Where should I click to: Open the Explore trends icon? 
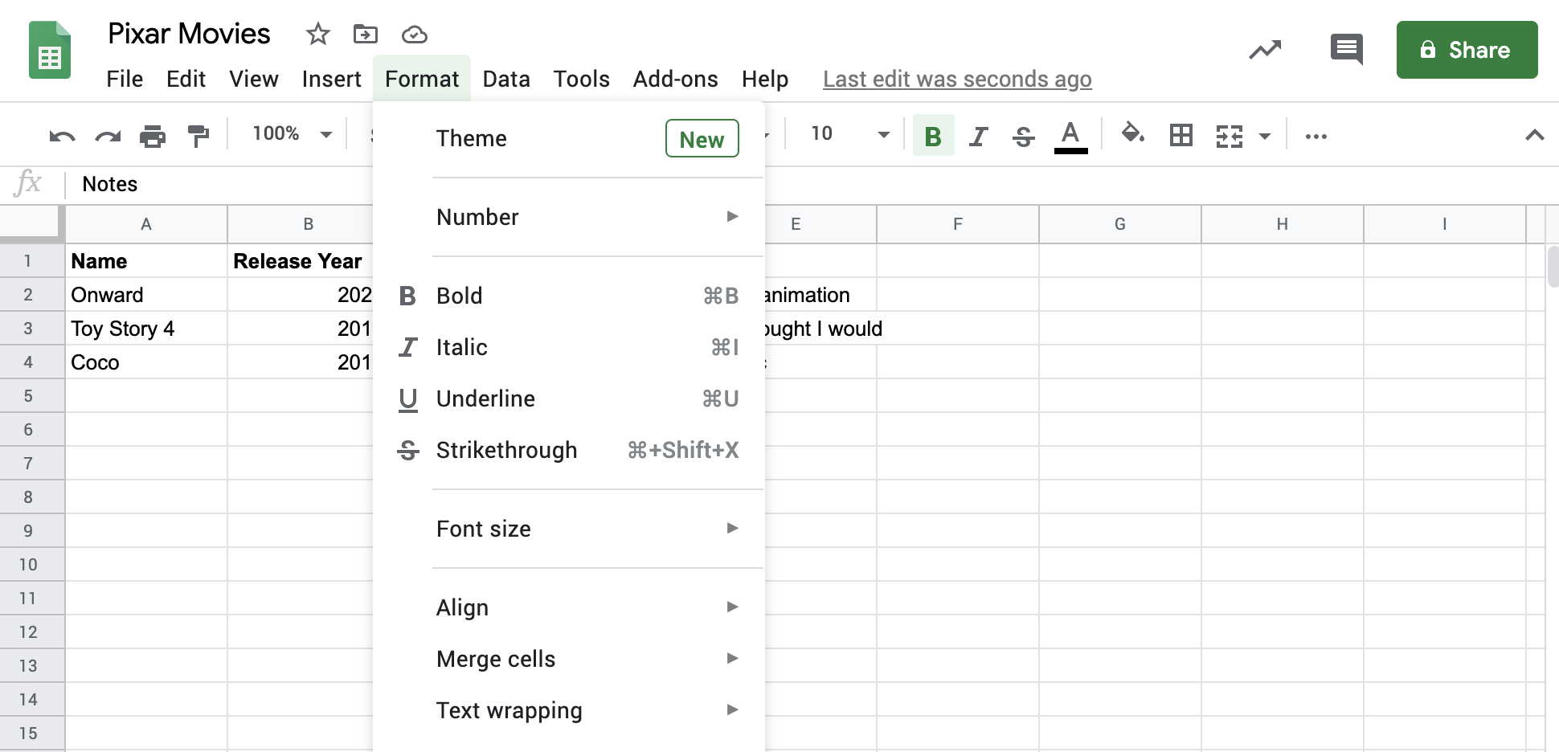click(x=1265, y=50)
